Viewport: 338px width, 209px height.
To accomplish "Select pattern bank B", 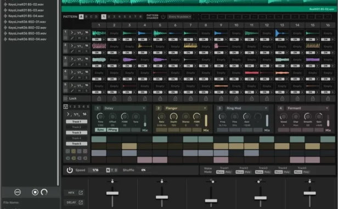I will (x=86, y=16).
